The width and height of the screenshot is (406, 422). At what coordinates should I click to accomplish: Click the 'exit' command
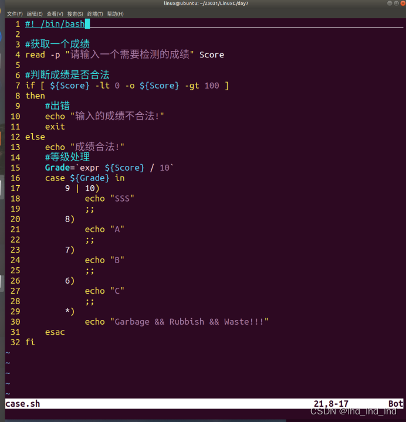pos(55,127)
